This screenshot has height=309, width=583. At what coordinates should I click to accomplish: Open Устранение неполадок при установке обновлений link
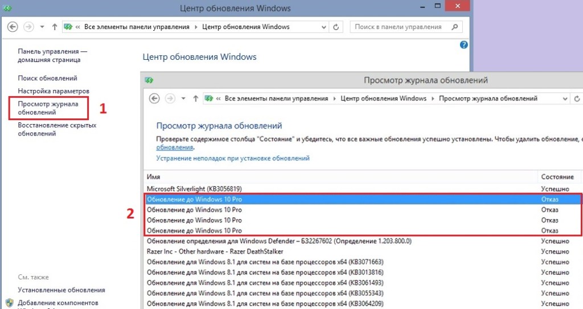pyautogui.click(x=233, y=158)
